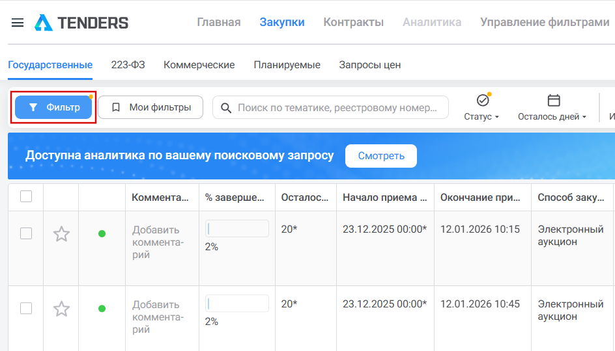Click the magnifier icon in the search field
Screen dimensions: 615x351
226,108
